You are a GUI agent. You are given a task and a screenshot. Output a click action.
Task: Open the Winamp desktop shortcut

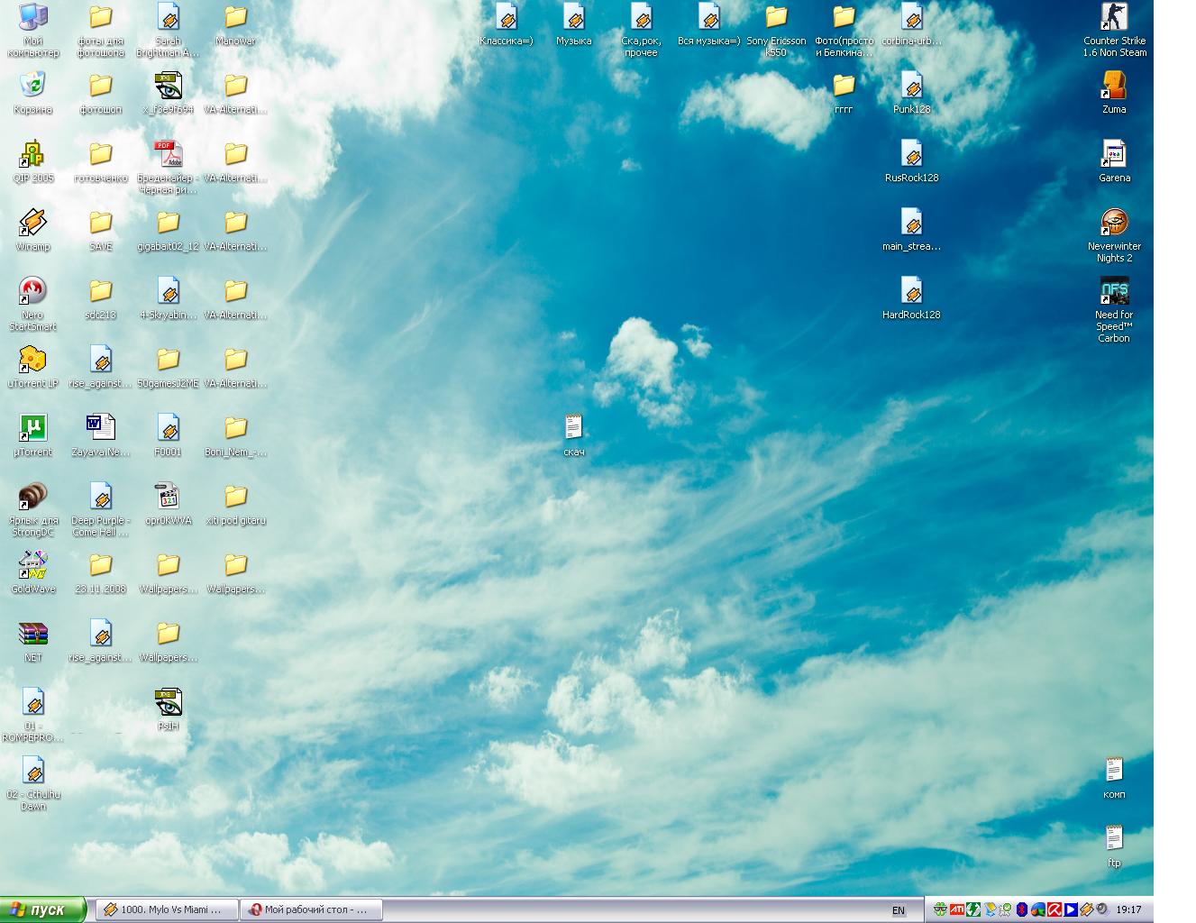tap(32, 224)
